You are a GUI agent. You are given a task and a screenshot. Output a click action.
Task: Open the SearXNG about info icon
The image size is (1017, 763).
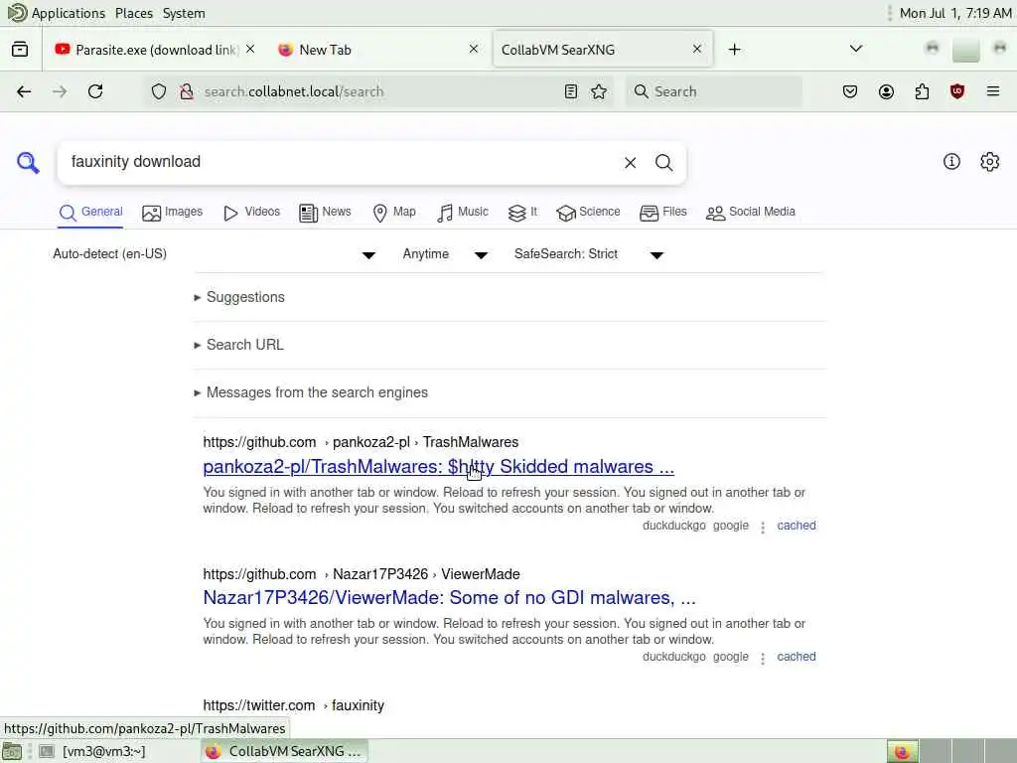coord(951,162)
